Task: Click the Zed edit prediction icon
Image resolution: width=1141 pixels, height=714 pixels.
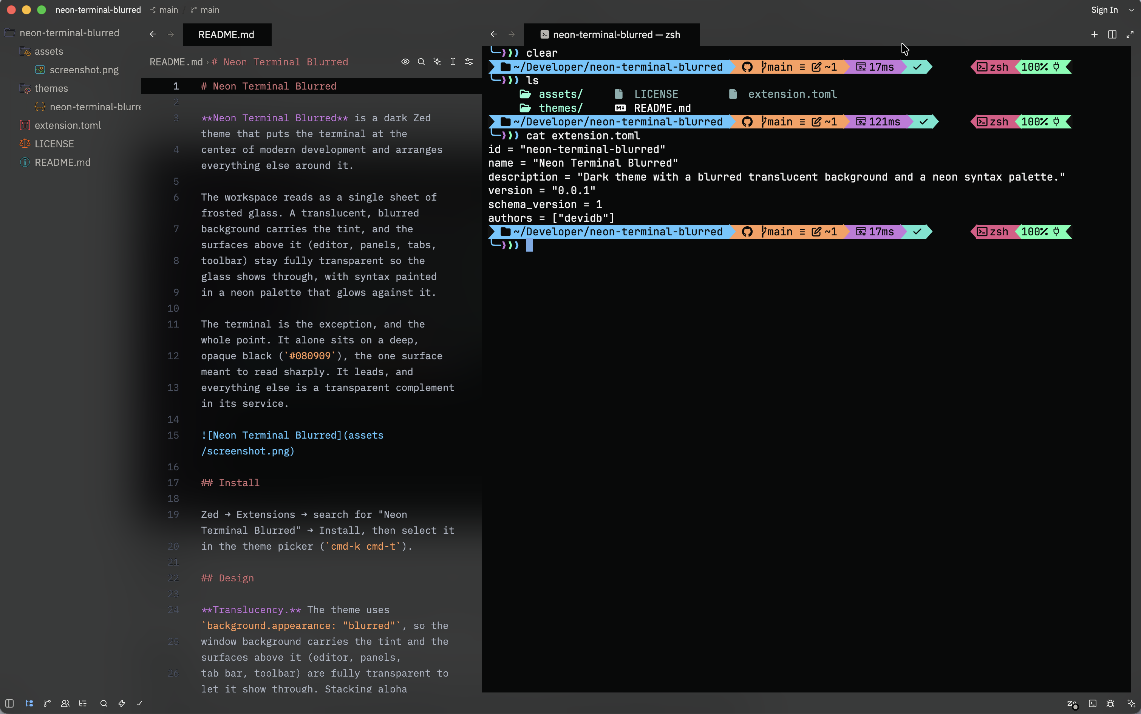Action: (1072, 703)
